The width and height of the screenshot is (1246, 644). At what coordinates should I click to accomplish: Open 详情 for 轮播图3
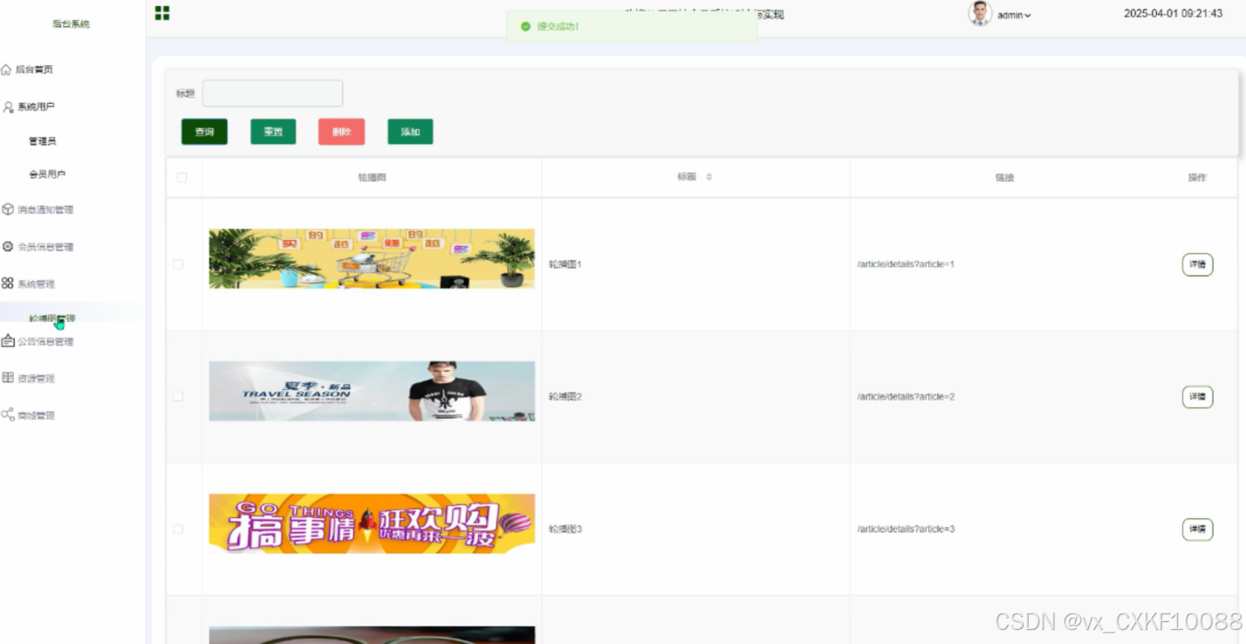[x=1197, y=530]
